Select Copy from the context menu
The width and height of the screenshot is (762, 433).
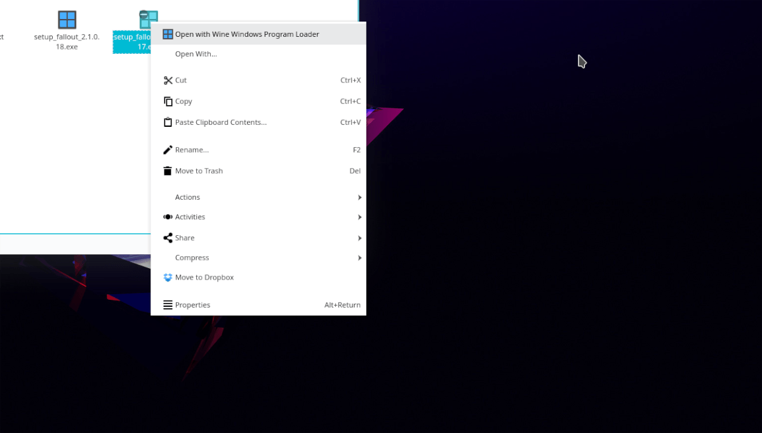coord(258,101)
